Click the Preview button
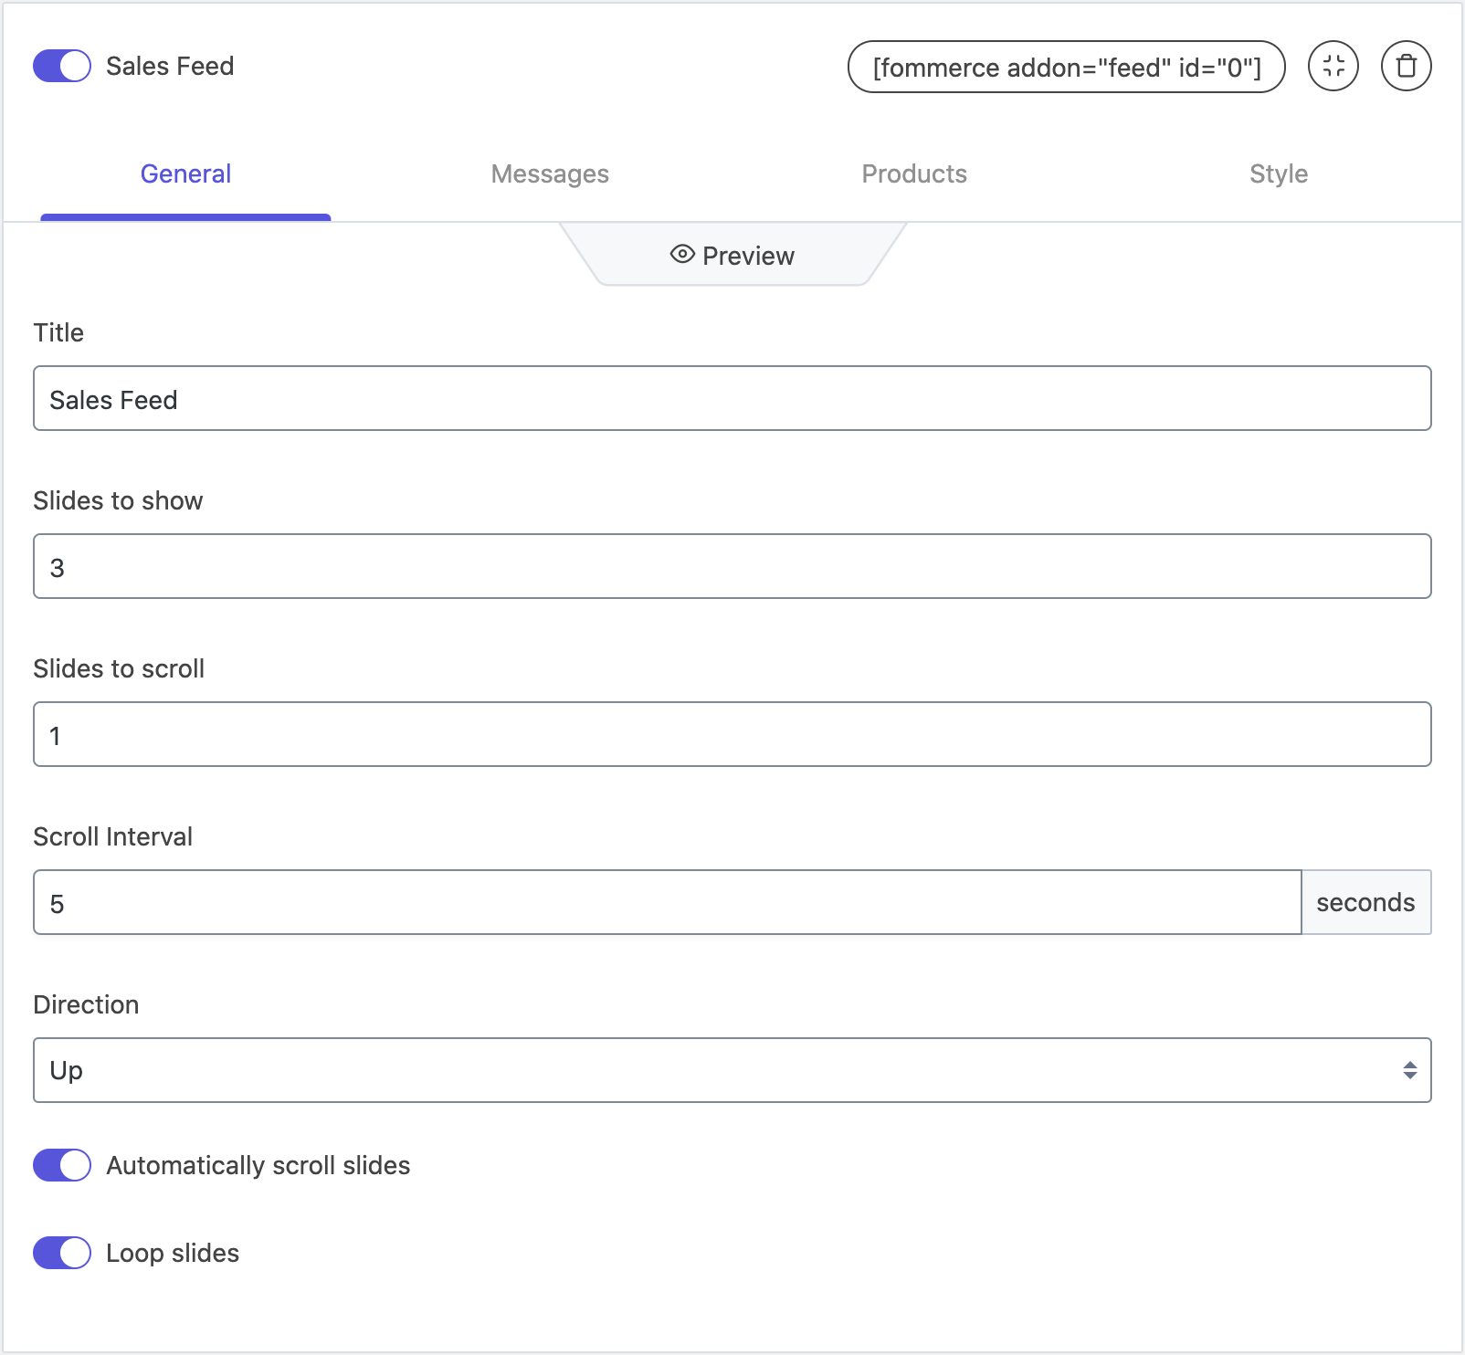Viewport: 1465px width, 1355px height. [x=732, y=255]
